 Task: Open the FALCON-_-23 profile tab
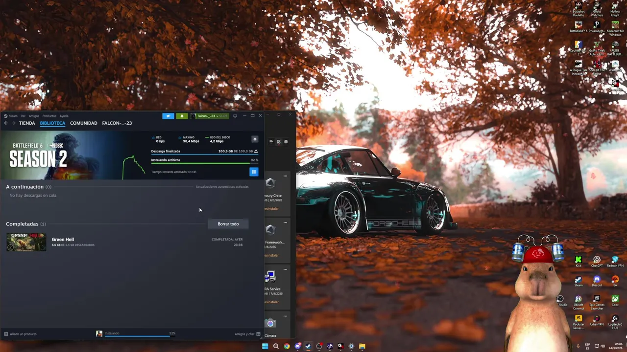click(117, 123)
